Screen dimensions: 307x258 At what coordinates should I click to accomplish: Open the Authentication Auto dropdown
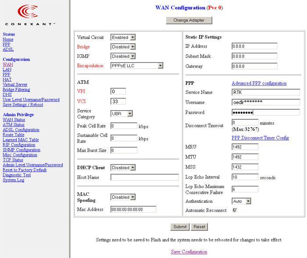point(241,201)
